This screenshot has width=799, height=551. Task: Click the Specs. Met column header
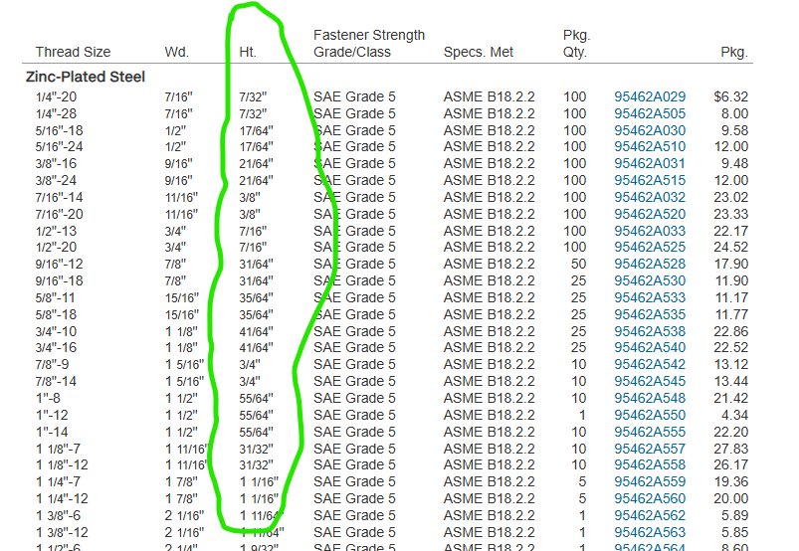(x=479, y=52)
